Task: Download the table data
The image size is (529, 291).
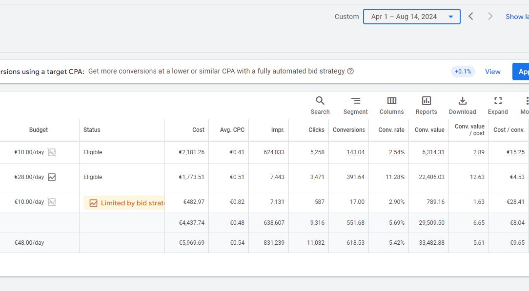Action: 462,105
